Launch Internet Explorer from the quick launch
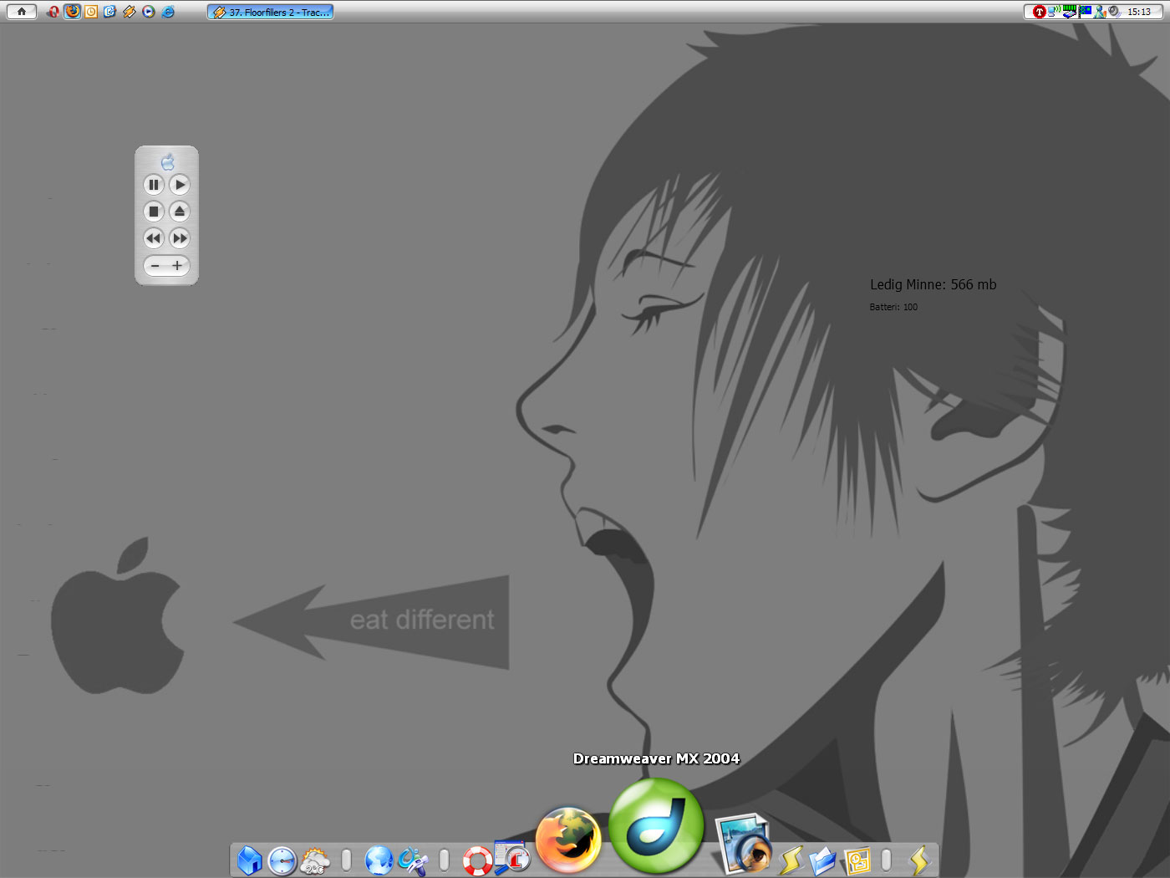1170x878 pixels. click(168, 12)
